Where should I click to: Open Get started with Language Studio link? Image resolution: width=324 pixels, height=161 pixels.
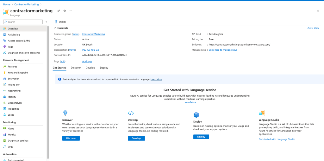pos(277,139)
